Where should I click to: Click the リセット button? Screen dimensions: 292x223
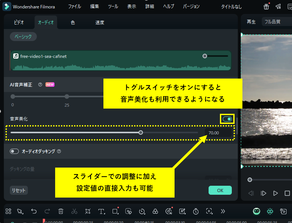click(18, 190)
